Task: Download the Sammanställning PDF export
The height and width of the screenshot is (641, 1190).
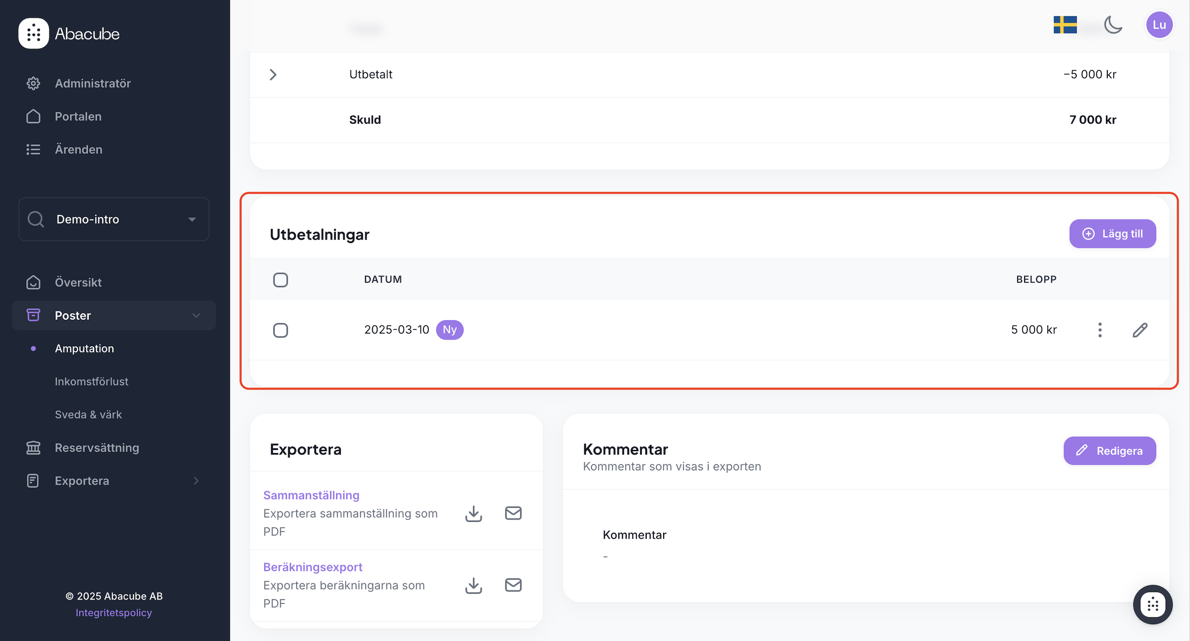Action: coord(473,513)
